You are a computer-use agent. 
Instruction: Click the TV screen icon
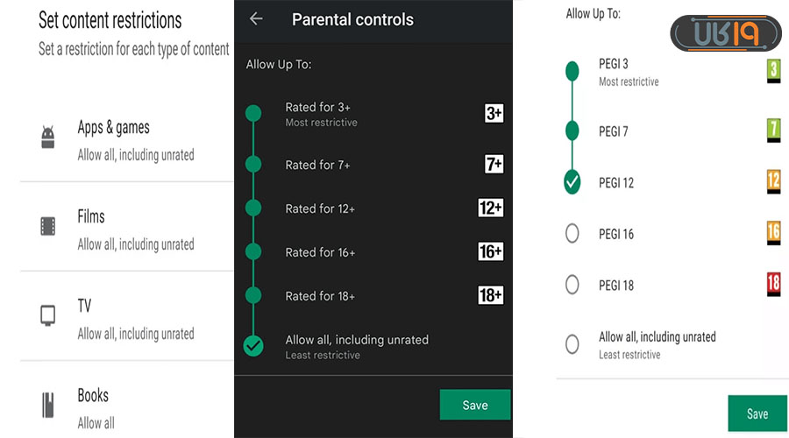pyautogui.click(x=48, y=316)
